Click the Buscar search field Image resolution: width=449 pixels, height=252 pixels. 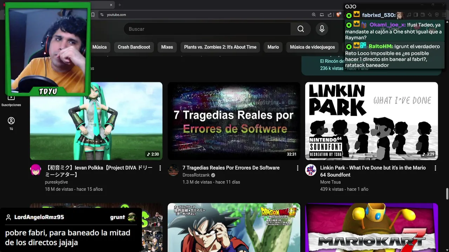point(207,29)
